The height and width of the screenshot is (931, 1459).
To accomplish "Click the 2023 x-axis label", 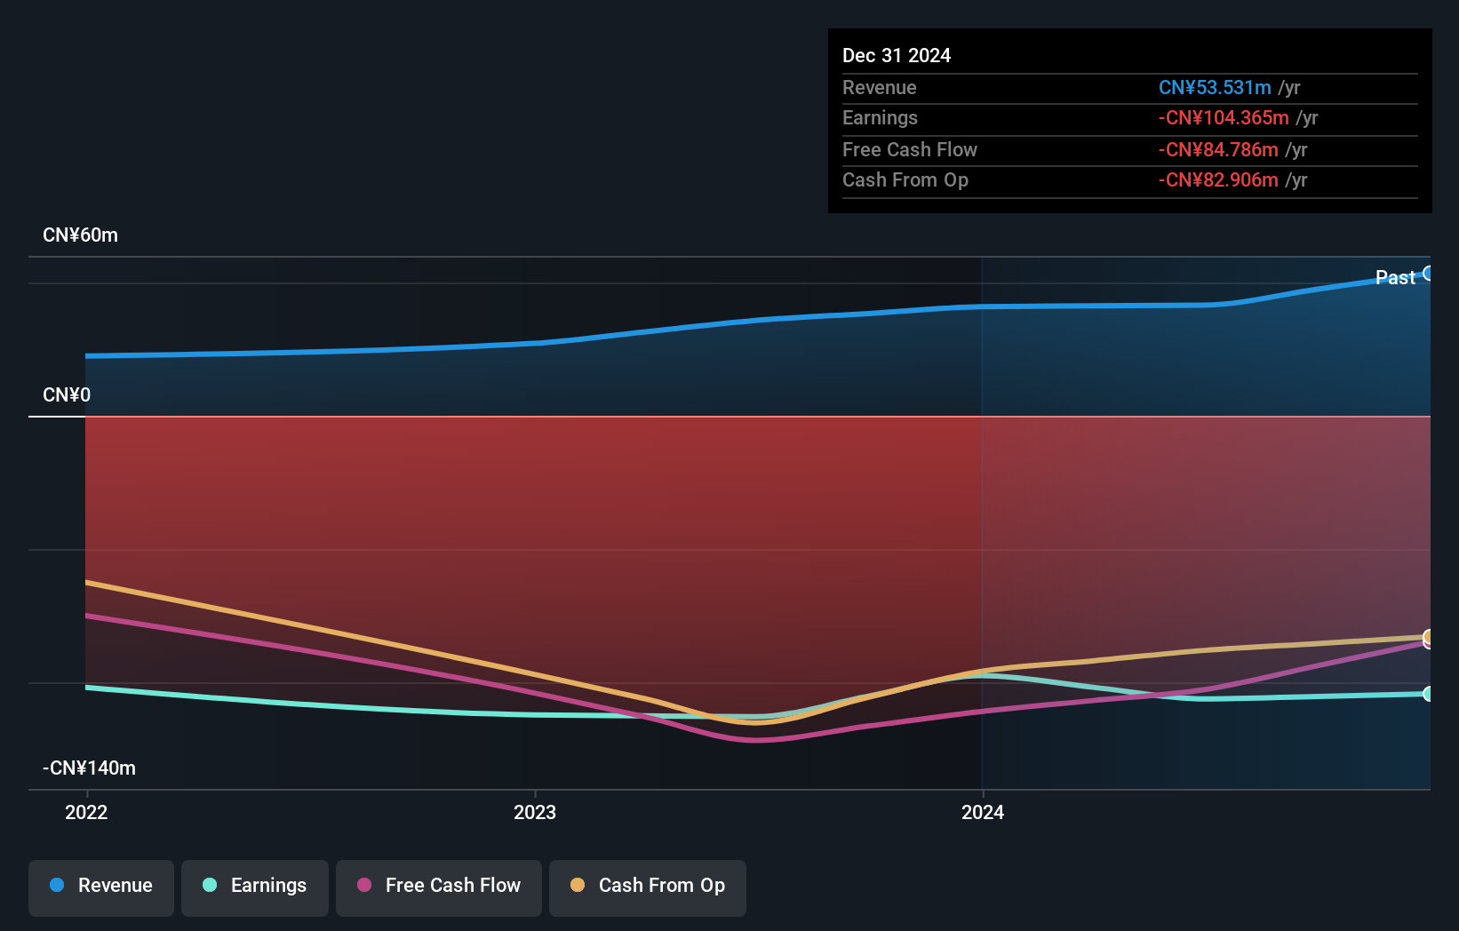I will [535, 812].
